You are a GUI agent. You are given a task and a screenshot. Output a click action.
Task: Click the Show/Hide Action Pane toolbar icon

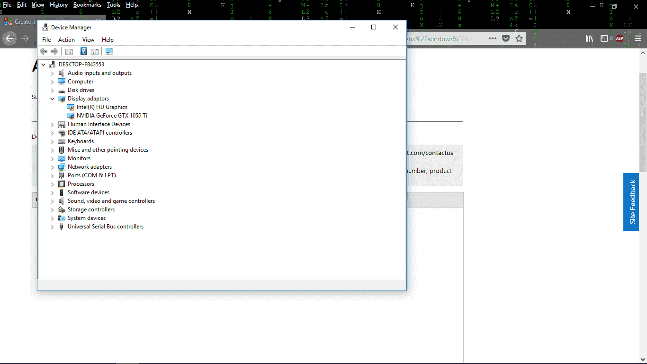pyautogui.click(x=95, y=51)
